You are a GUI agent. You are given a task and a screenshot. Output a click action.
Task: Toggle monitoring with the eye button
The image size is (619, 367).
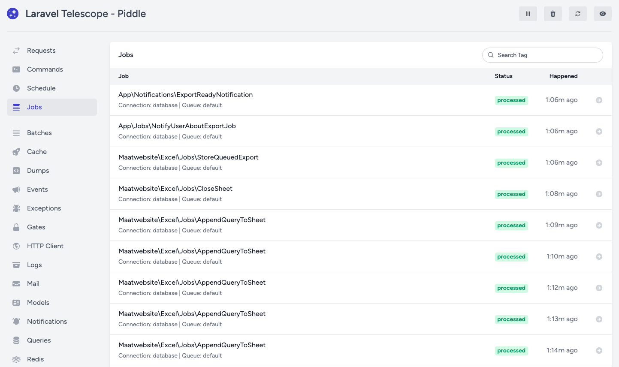tap(603, 14)
